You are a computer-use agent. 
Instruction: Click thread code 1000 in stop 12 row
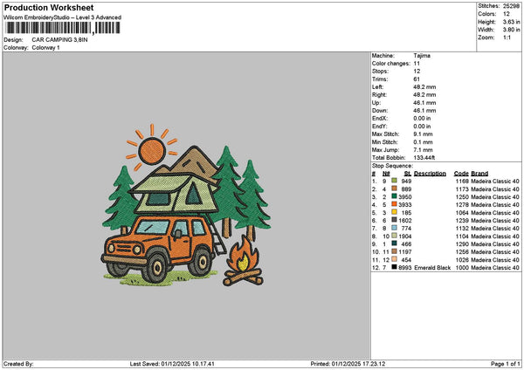tap(462, 268)
